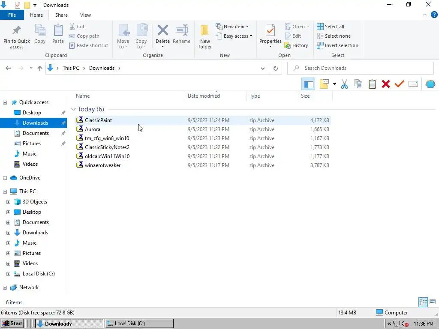439x329 pixels.
Task: Open the New item dropdown
Action: [x=232, y=27]
